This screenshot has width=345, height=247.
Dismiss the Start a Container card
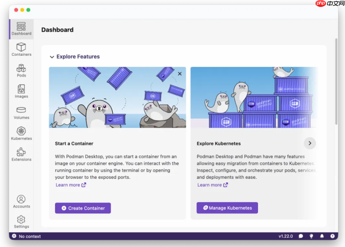click(180, 74)
